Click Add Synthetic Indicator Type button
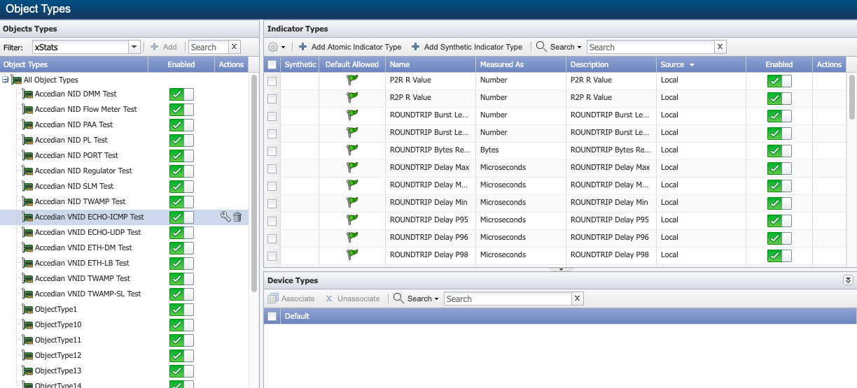Screen dimensions: 857x388 pos(467,47)
